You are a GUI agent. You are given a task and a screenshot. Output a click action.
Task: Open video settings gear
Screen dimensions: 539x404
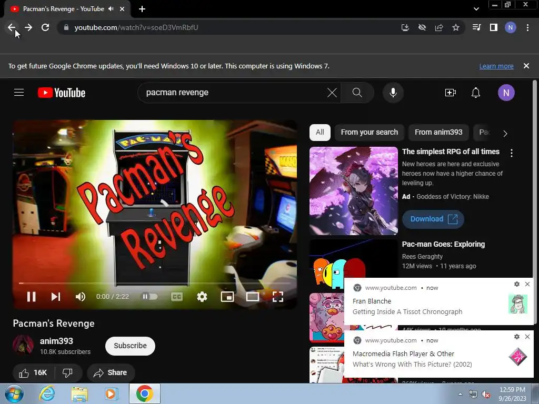[x=202, y=297]
